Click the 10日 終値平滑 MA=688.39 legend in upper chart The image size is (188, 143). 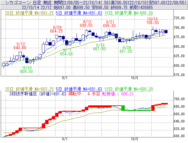click(129, 13)
